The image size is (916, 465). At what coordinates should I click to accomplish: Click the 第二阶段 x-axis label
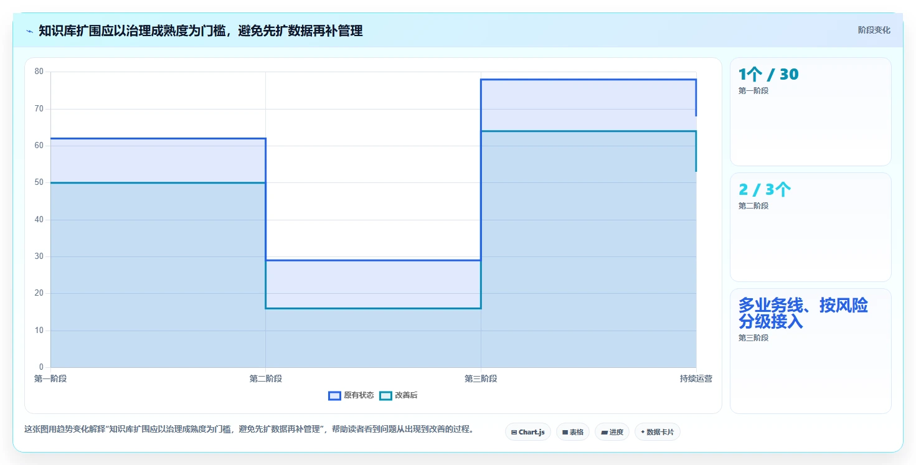pos(266,378)
